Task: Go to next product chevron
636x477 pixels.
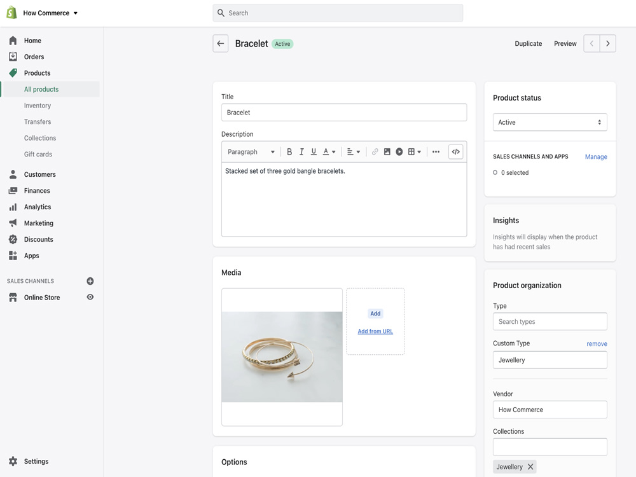Action: click(607, 43)
